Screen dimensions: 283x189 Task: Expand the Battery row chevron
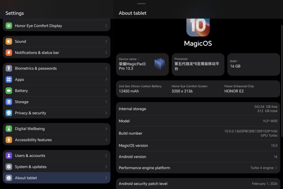click(106, 91)
